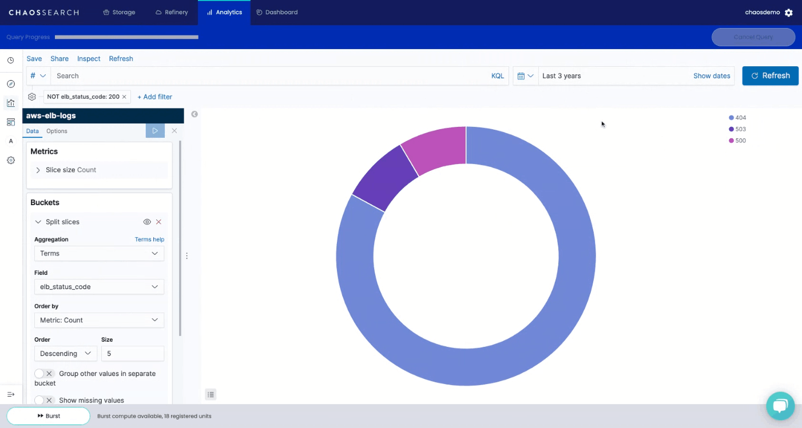Enable Group other values in separate bucket
This screenshot has width=802, height=428.
coord(40,373)
